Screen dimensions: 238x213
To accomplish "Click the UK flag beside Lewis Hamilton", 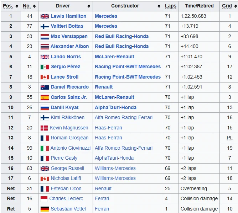I will coord(45,16).
